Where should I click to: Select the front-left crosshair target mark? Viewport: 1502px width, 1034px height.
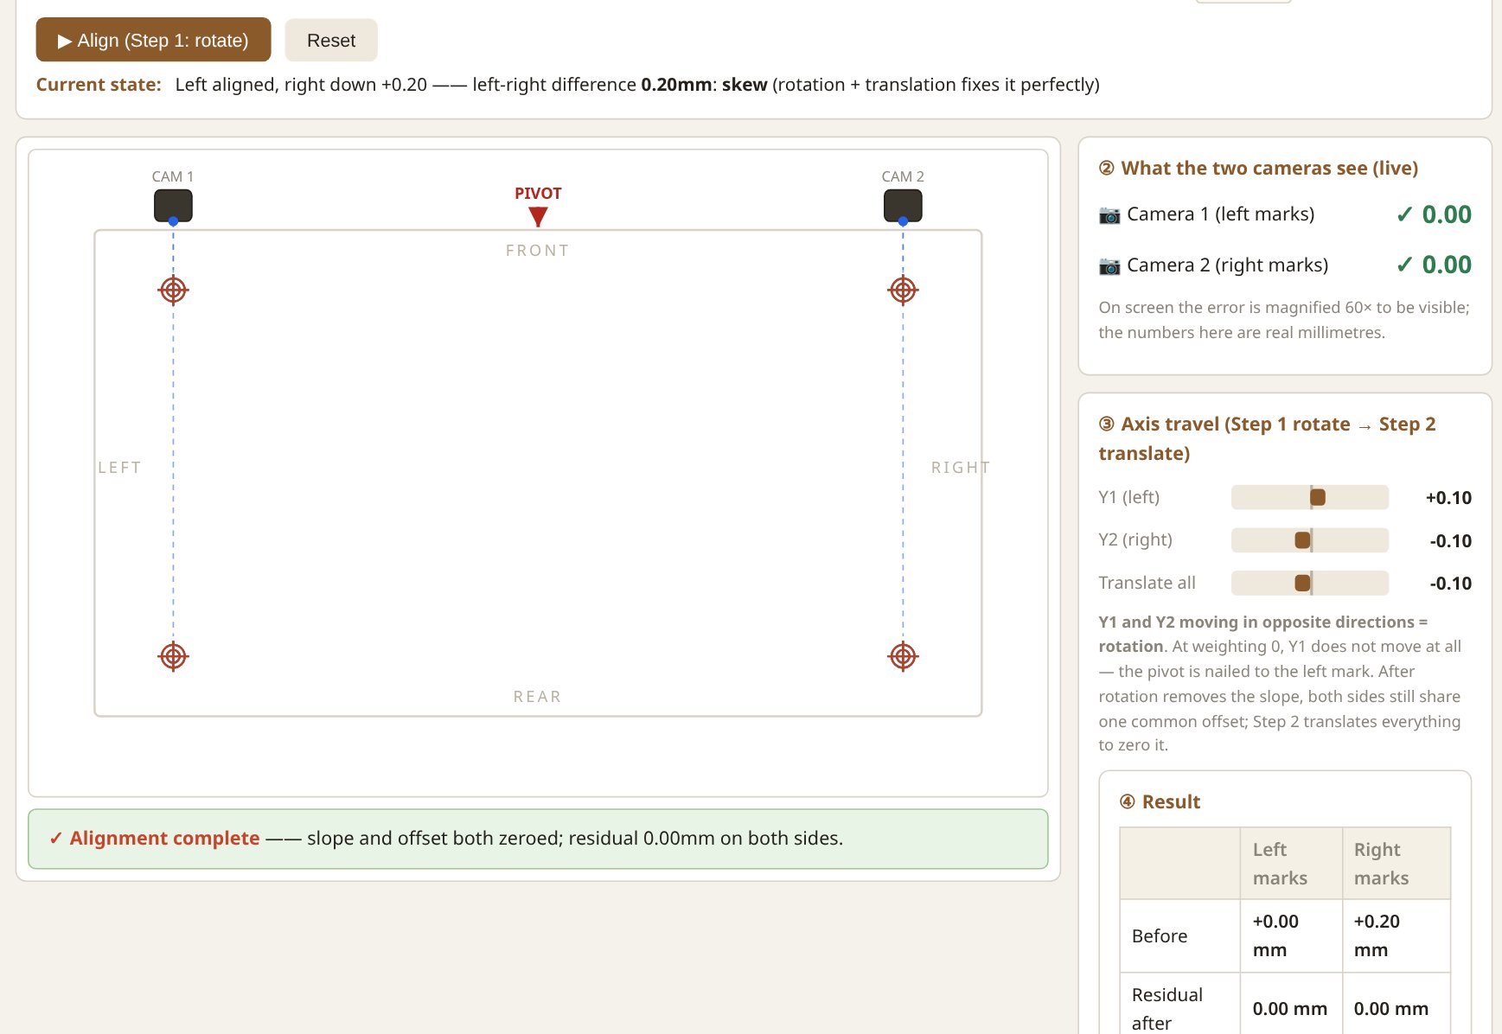click(173, 290)
